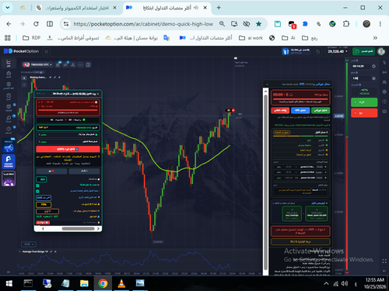Click the PocketOption logo
This screenshot has height=291, width=389.
[21, 51]
